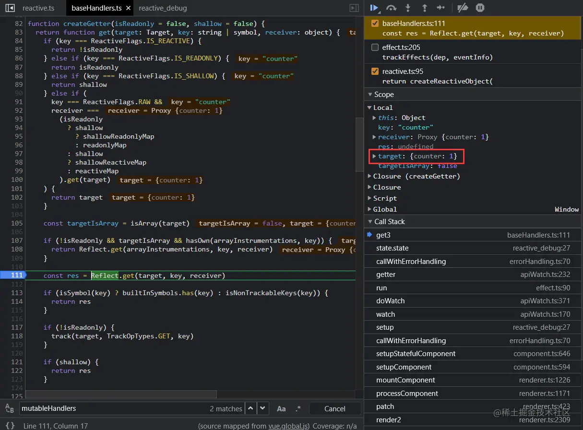Click the vertical scrollbar of code editor

pyautogui.click(x=359, y=144)
